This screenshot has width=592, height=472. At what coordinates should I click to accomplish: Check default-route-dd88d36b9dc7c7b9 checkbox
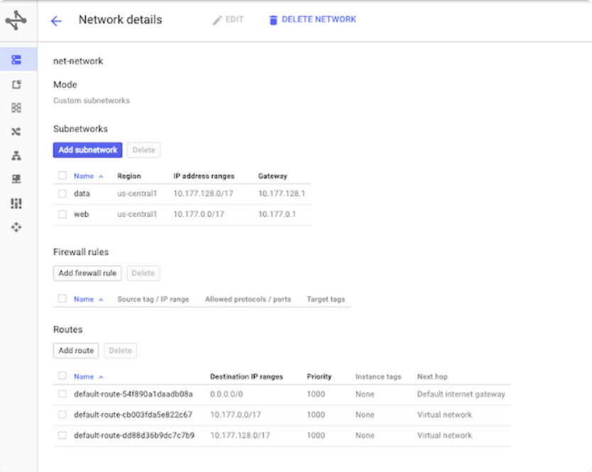(x=62, y=435)
